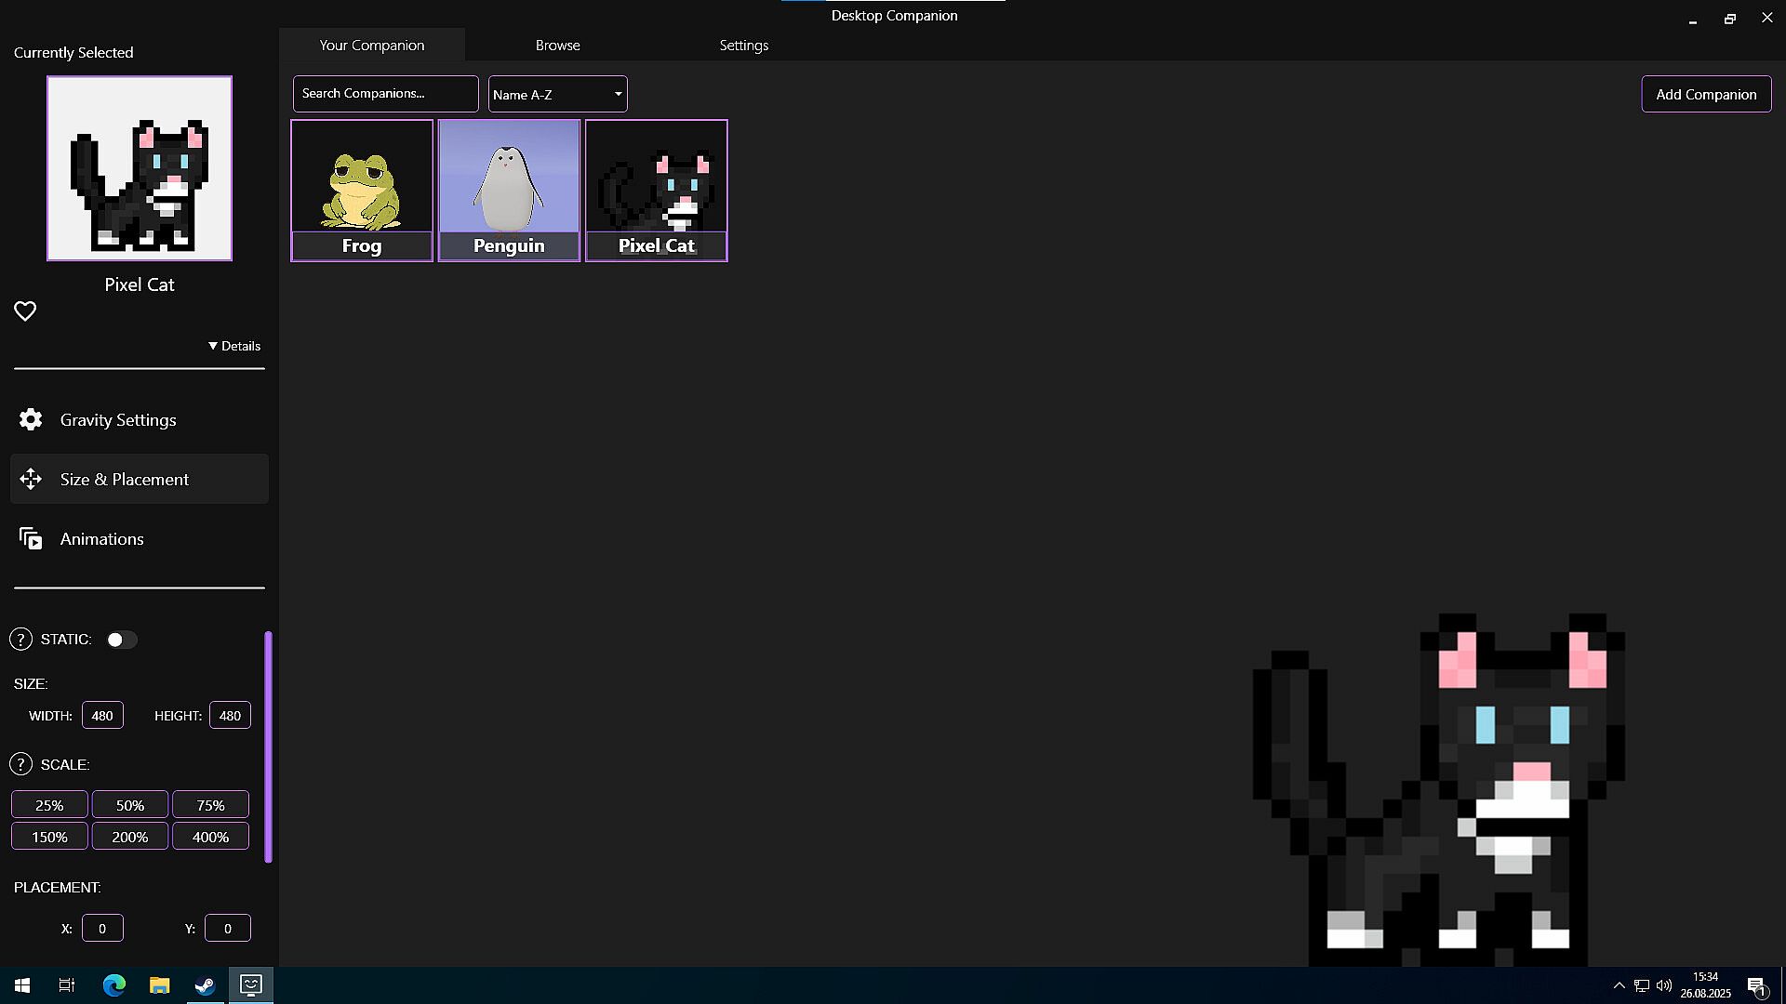1786x1004 pixels.
Task: Click the Search Companions input field
Action: point(385,94)
